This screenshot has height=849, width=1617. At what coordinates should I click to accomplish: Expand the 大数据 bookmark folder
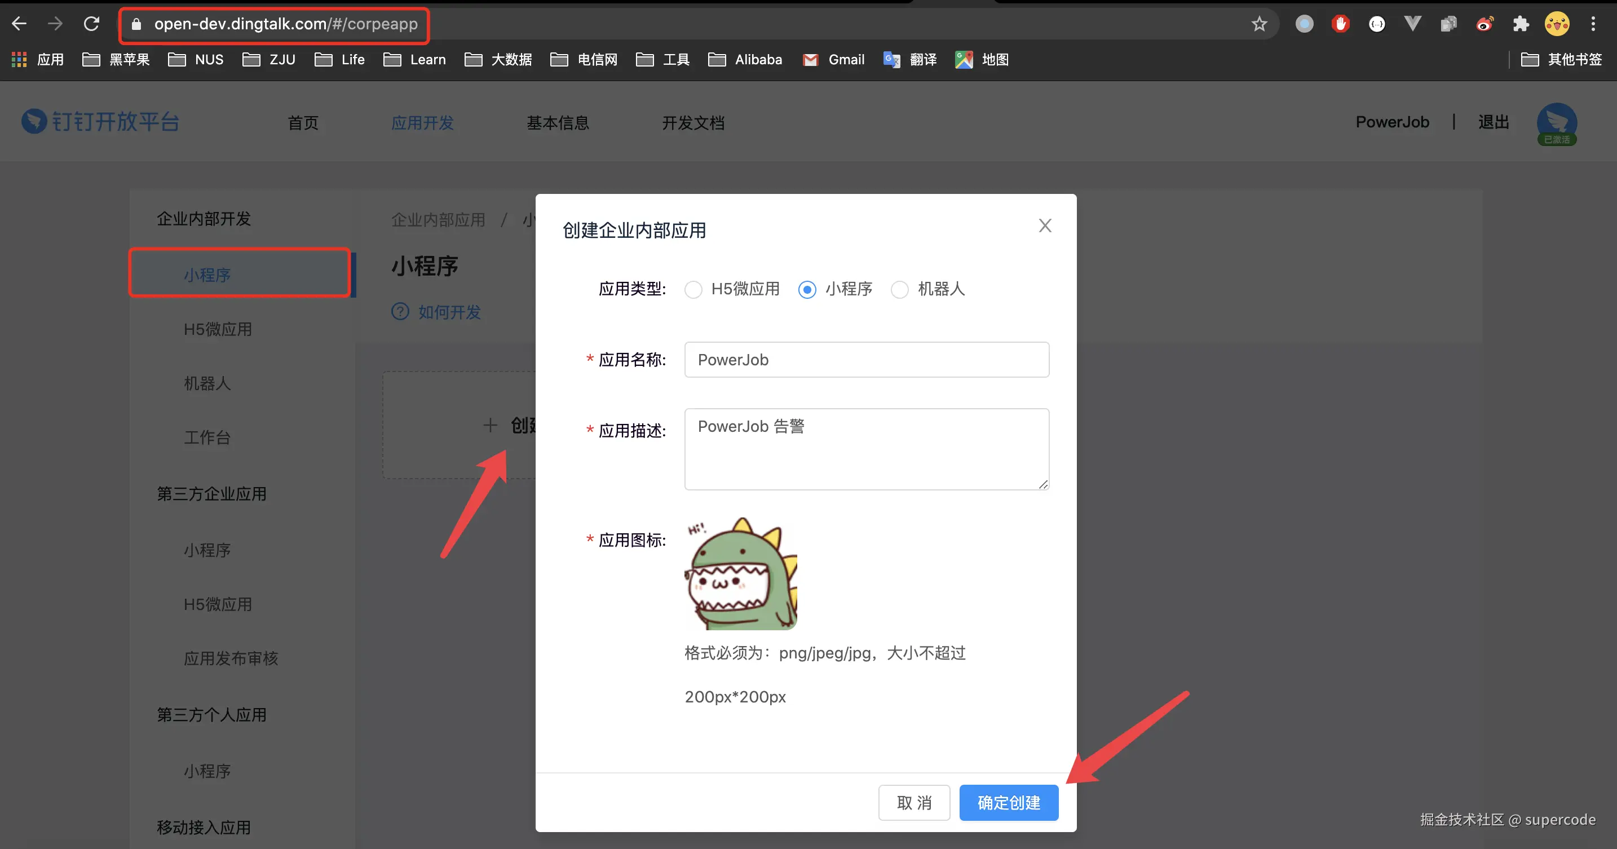498,60
